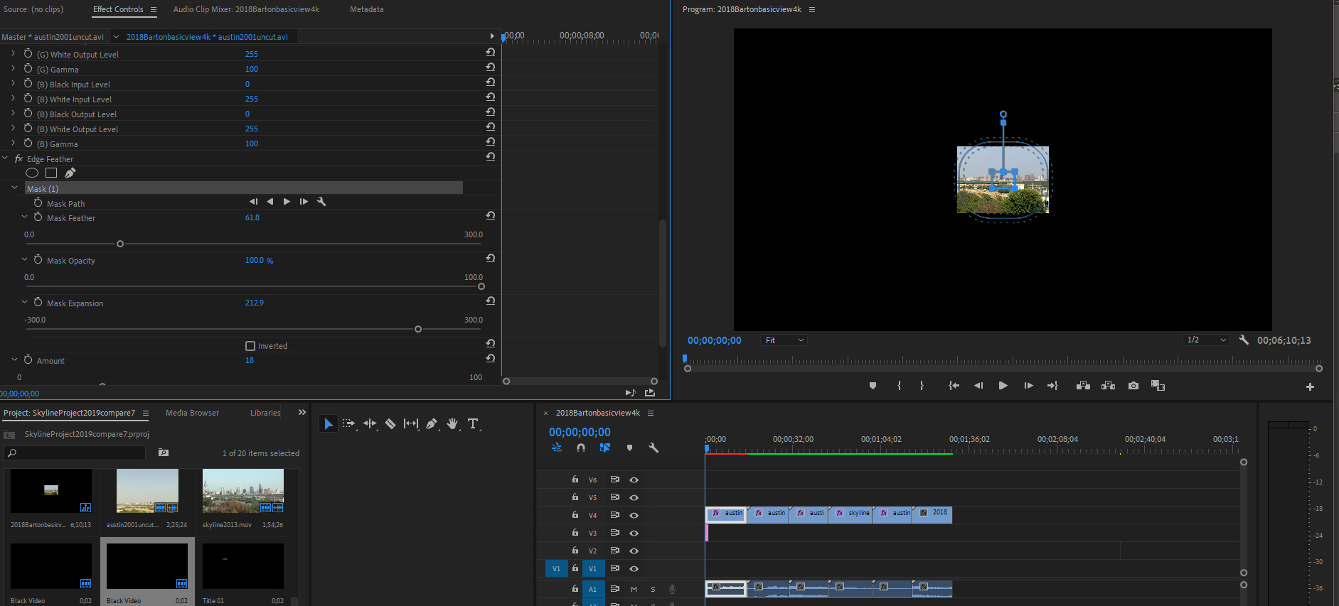Viewport: 1339px width, 606px height.
Task: Choose the free draw bezier mask pen
Action: pos(70,173)
